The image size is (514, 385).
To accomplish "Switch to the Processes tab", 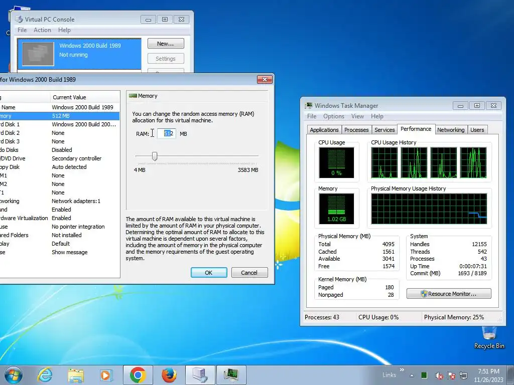I will point(356,130).
